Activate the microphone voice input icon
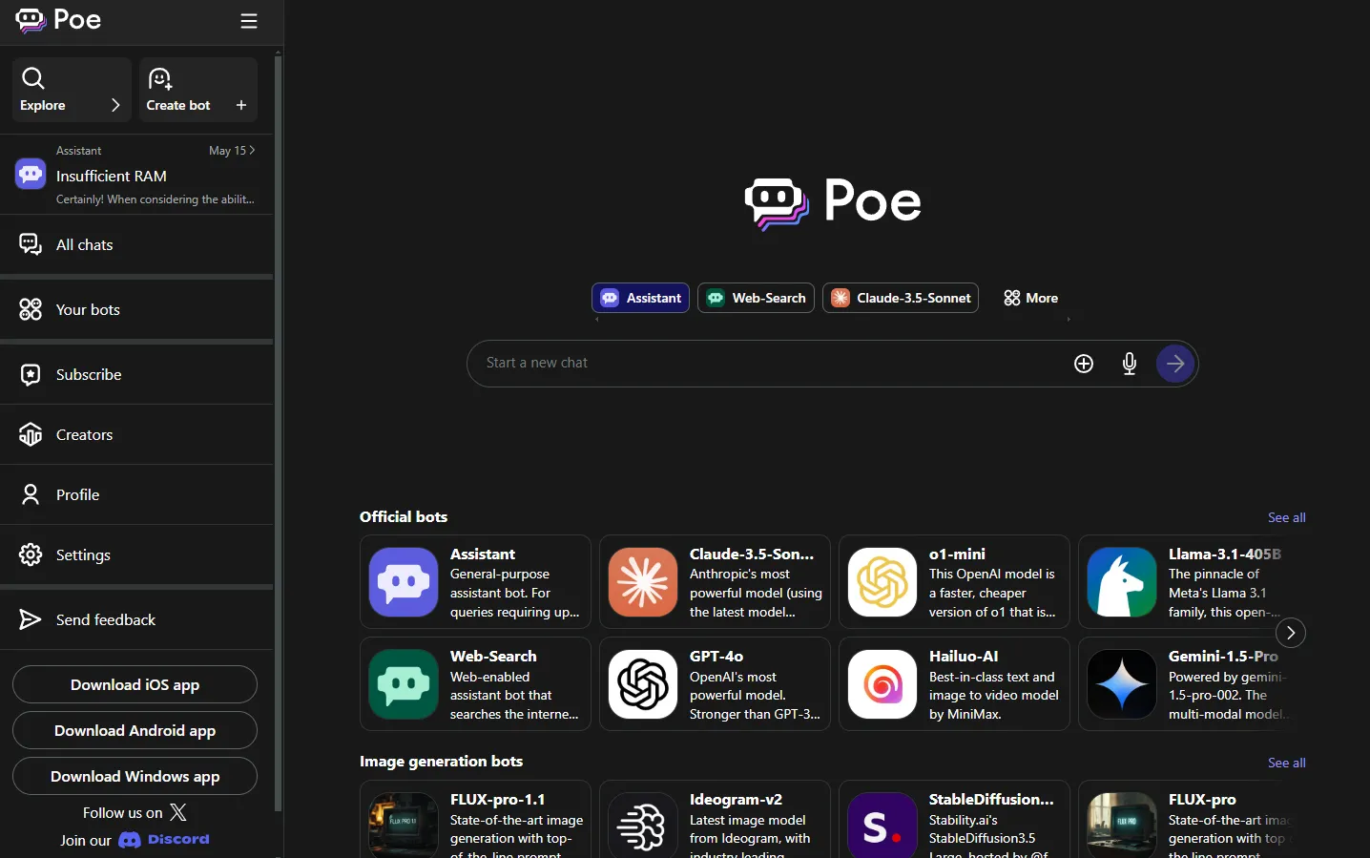Viewport: 1370px width, 858px height. click(x=1129, y=364)
